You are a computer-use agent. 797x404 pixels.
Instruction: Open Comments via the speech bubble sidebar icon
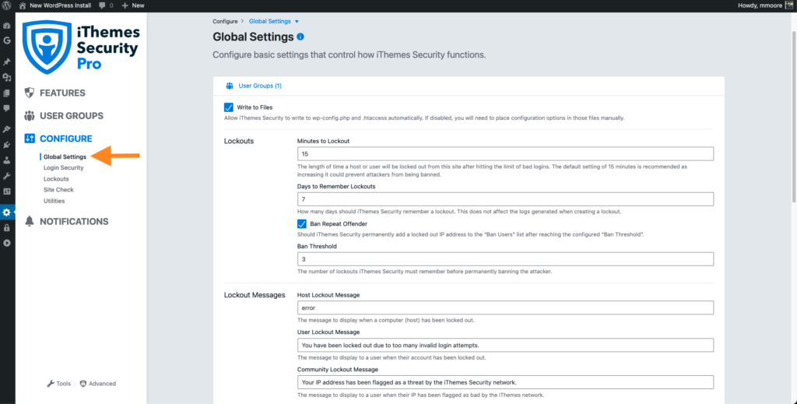(x=6, y=108)
